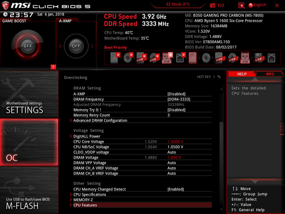Click the F12 screenshot label
This screenshot has height=214, width=285.
point(221,6)
